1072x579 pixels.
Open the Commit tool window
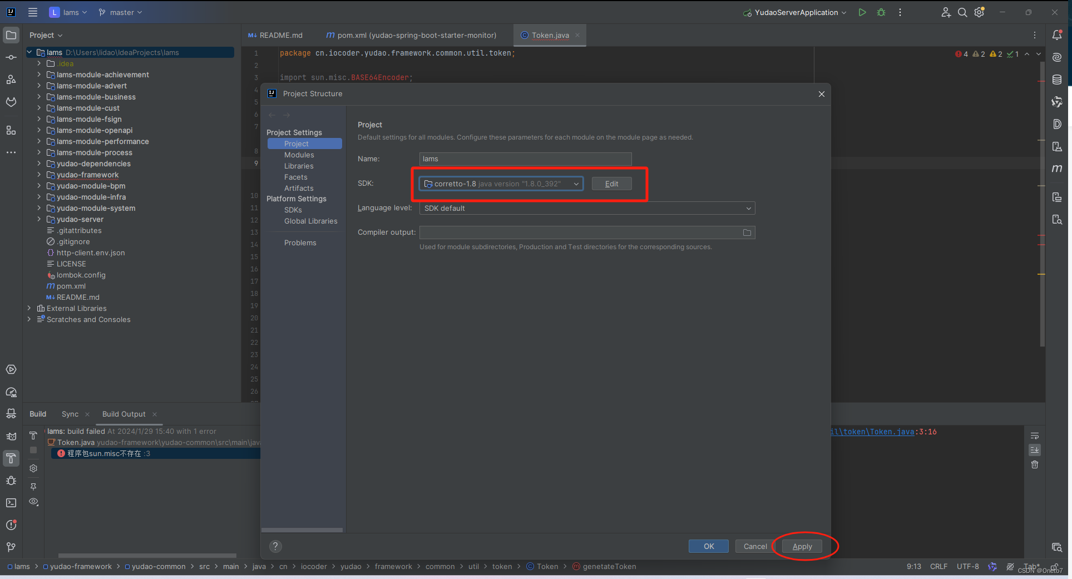click(x=11, y=57)
